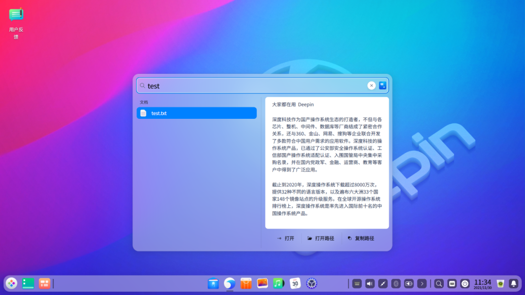Open the trash bin in the dock
The height and width of the screenshot is (295, 525).
tap(501, 284)
